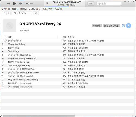Select track 13 おやすみのうた (instrumental)

[x=67, y=83]
